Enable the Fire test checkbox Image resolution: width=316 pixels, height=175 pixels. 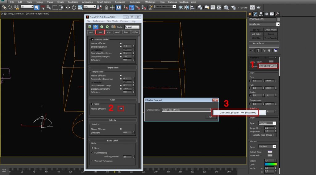(251, 81)
